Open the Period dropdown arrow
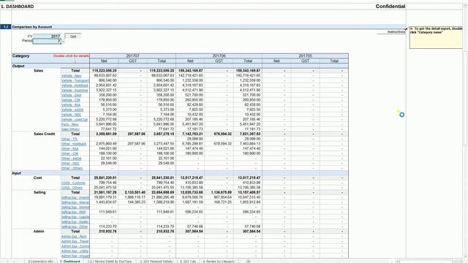468x263 pixels. [63, 41]
